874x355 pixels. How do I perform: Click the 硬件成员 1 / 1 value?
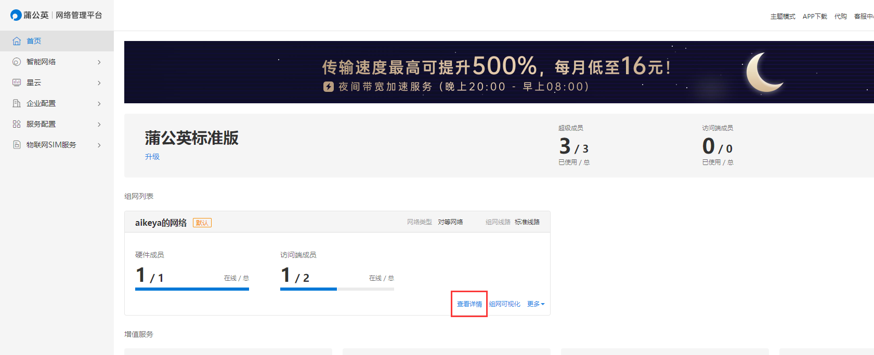[150, 275]
